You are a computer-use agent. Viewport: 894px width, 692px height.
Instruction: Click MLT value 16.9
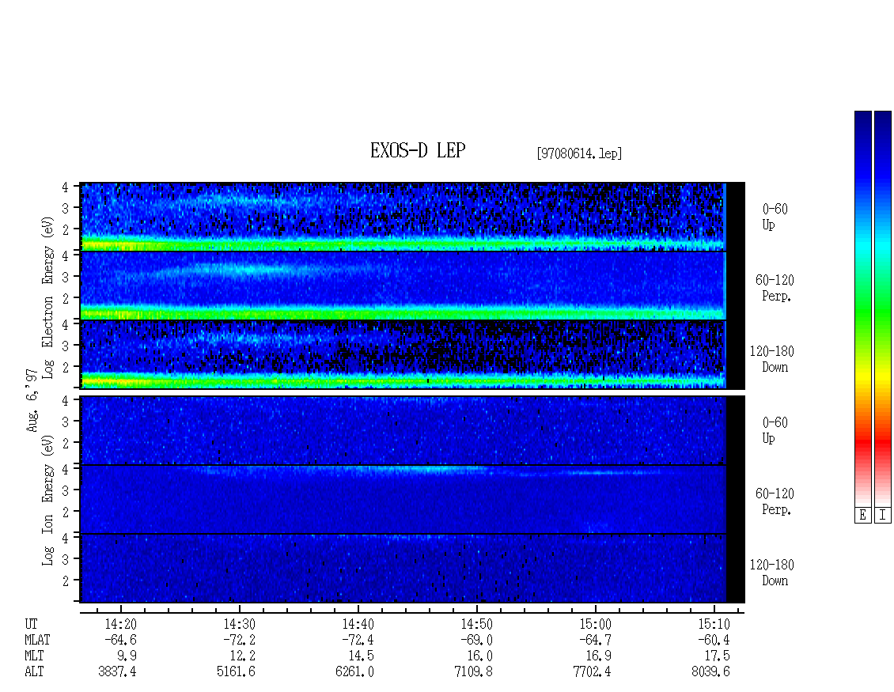(x=598, y=656)
